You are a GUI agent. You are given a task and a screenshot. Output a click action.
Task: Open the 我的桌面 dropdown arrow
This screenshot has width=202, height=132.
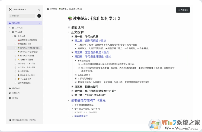point(40,23)
